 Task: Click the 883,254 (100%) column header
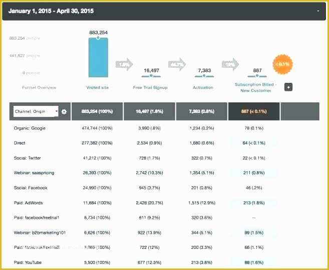(x=97, y=111)
